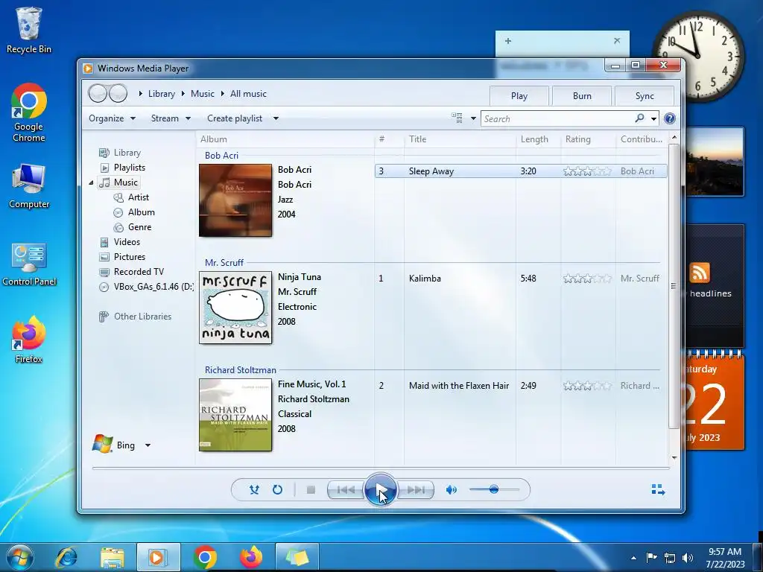Image resolution: width=763 pixels, height=572 pixels.
Task: Launch Internet Explorer from the taskbar
Action: point(66,557)
